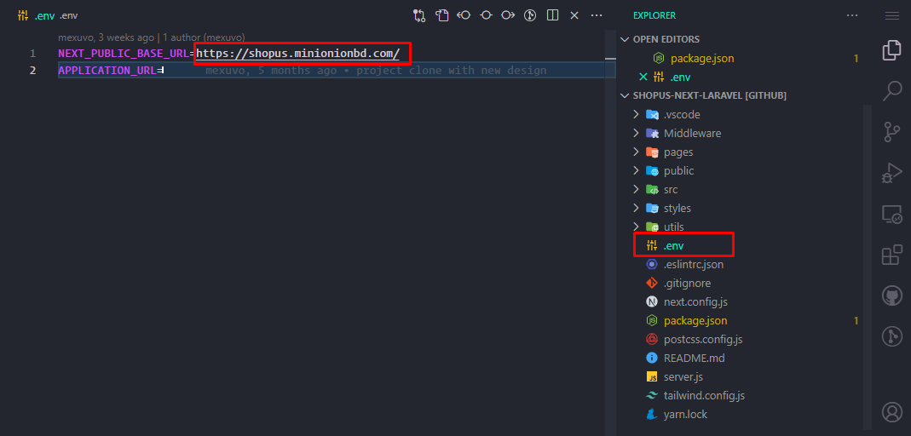The image size is (911, 436).
Task: Collapse the Open Editors section
Action: pyautogui.click(x=666, y=39)
